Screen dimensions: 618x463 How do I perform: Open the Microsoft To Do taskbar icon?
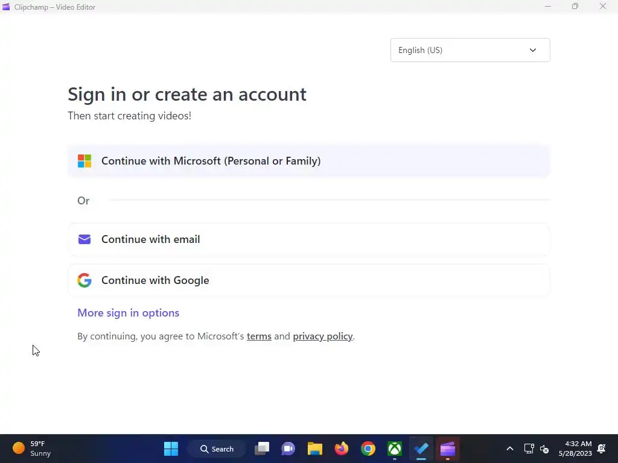(x=421, y=449)
